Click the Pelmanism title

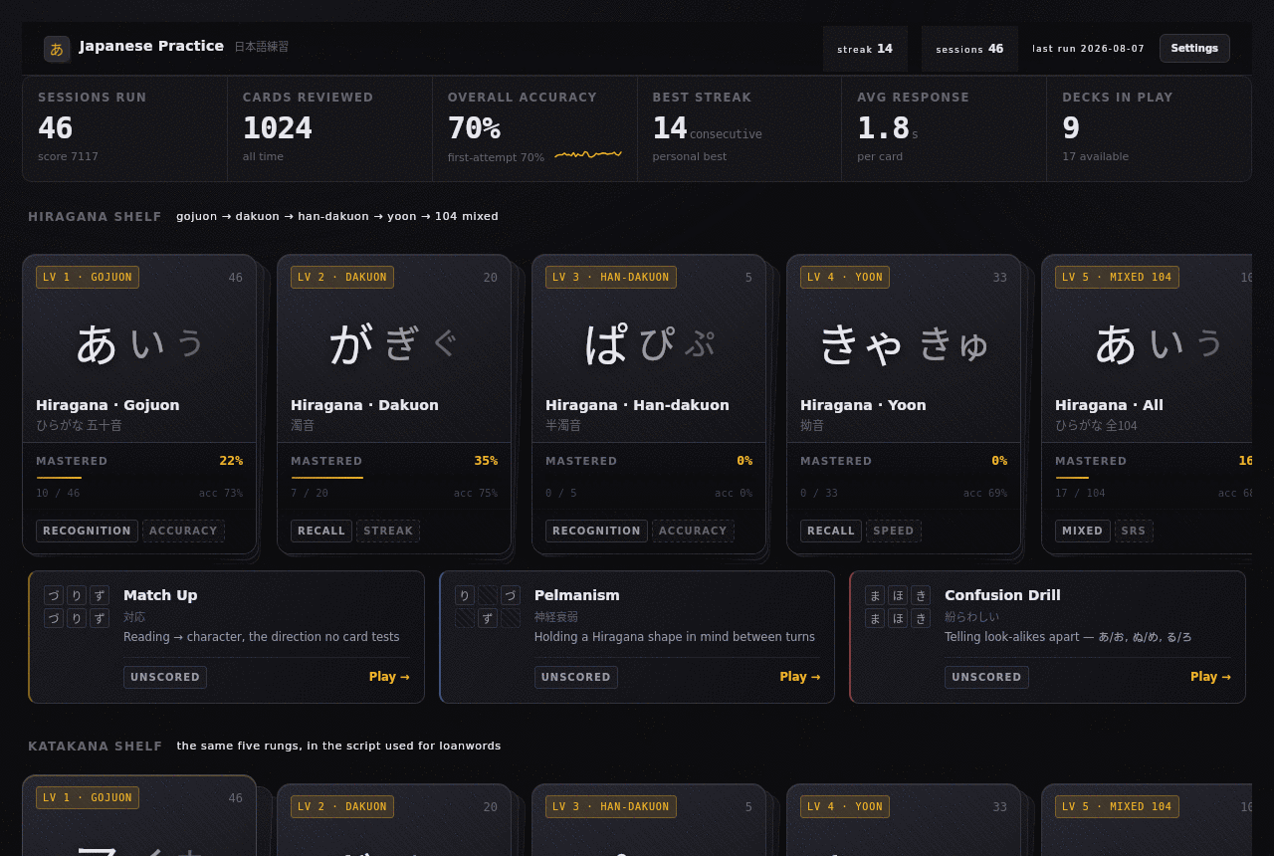click(x=577, y=595)
